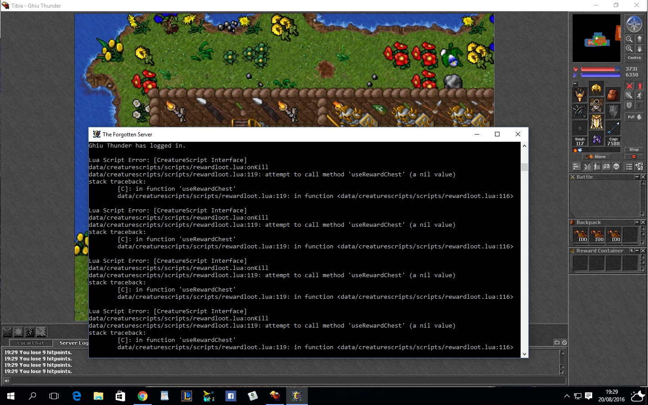
Task: Minimize the Reward Container panel
Action: [x=637, y=251]
